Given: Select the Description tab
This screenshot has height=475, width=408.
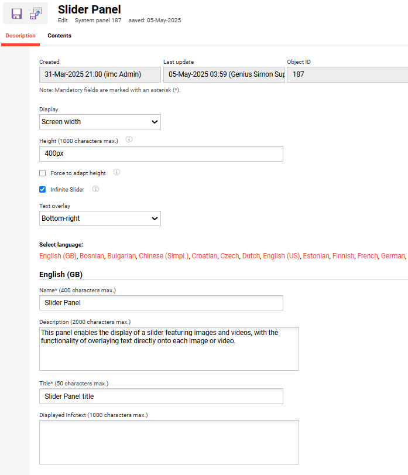Looking at the screenshot, I should tap(20, 36).
